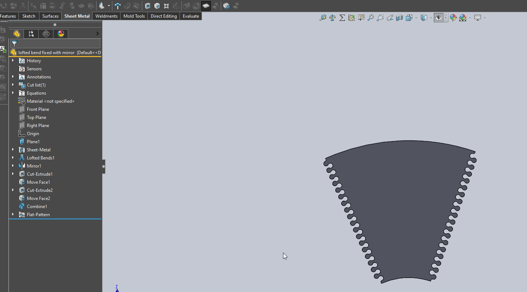The width and height of the screenshot is (527, 292).
Task: Click the FeatureManager filter field
Action: [x=55, y=43]
